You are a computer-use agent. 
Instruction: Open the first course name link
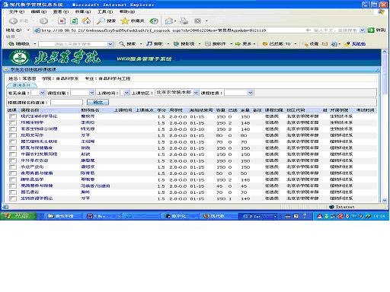coord(39,116)
